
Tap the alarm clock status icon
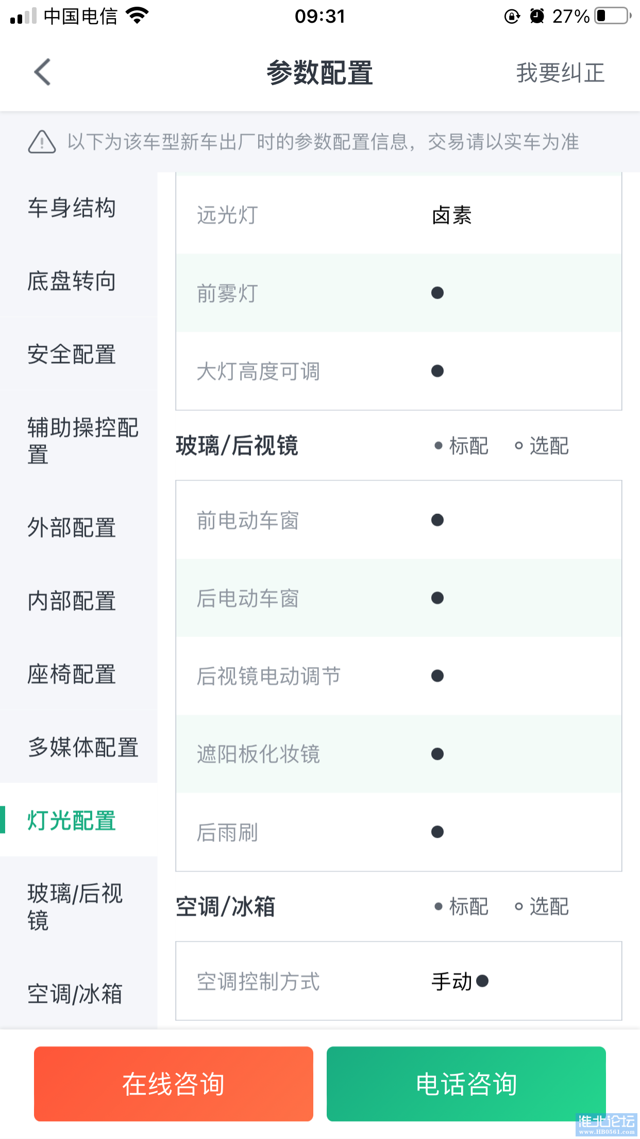[537, 17]
